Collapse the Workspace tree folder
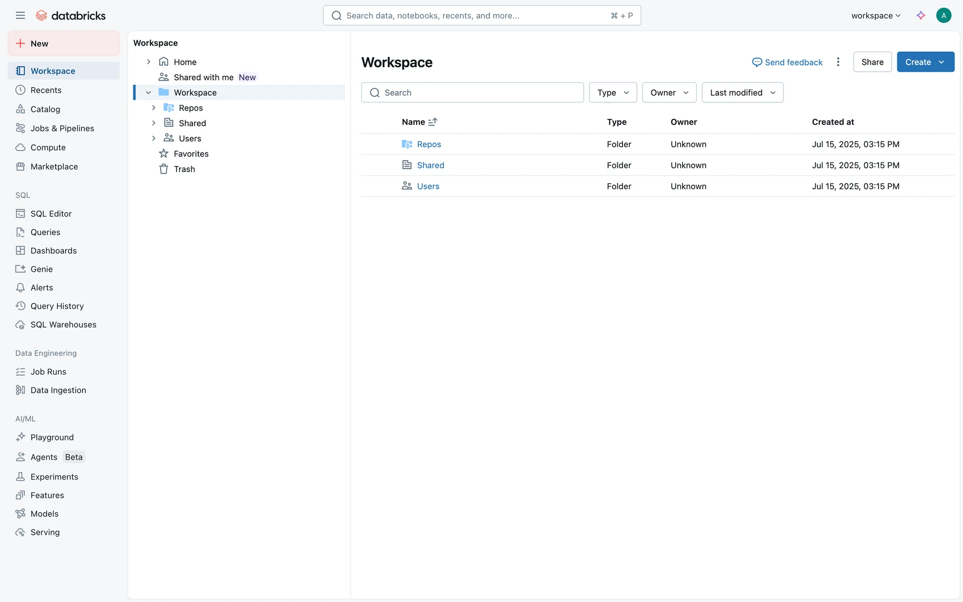963x602 pixels. coord(148,93)
